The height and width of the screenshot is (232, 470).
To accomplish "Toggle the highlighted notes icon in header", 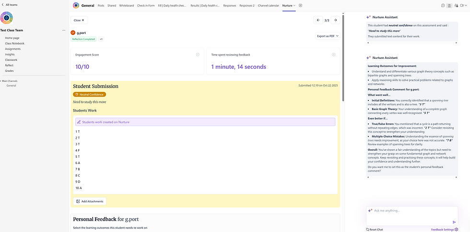I will [x=449, y=5].
